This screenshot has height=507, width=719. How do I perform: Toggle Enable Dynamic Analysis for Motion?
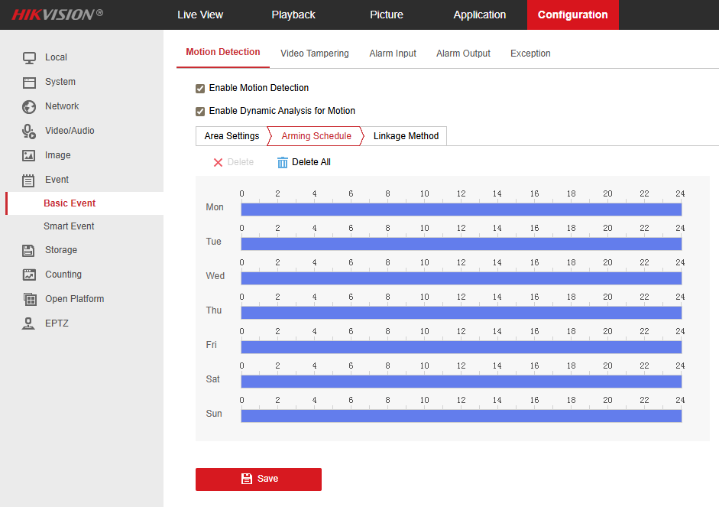[200, 111]
